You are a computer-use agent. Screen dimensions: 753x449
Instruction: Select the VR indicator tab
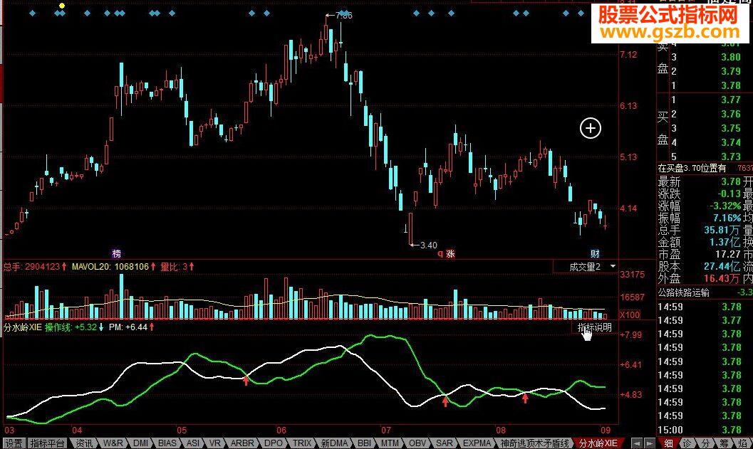[x=214, y=443]
